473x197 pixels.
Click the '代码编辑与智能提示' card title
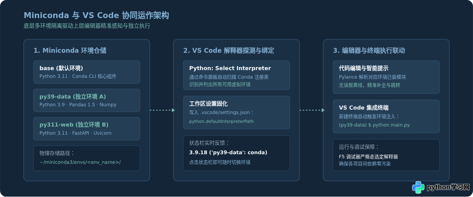pyautogui.click(x=364, y=68)
